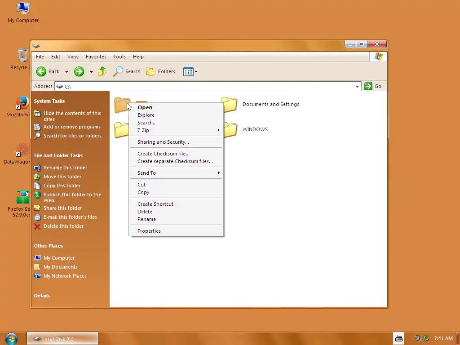Choose Rename in the context menu

point(176,219)
